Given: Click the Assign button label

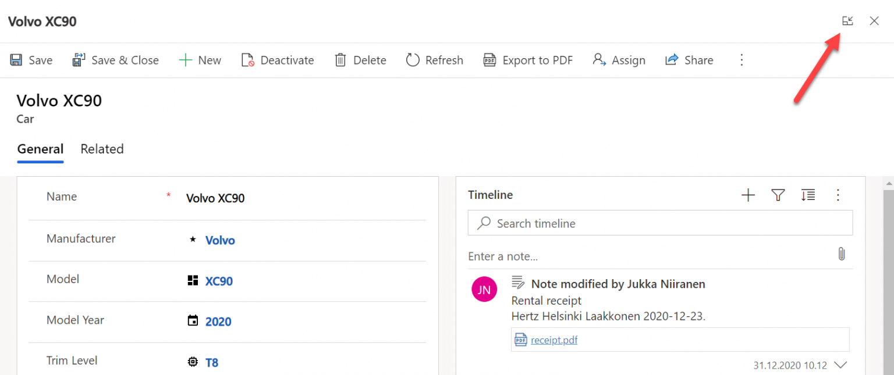Looking at the screenshot, I should click(629, 60).
